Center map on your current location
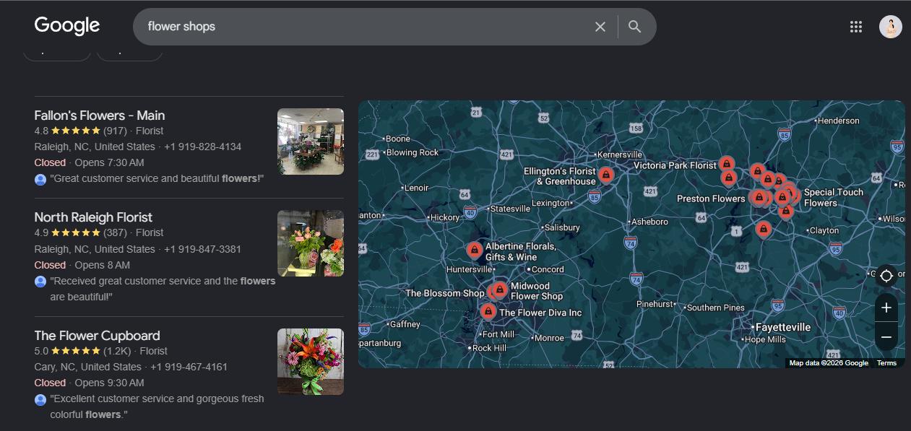 point(886,276)
